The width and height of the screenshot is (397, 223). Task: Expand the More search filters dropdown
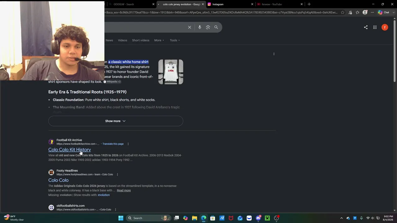tap(159, 40)
